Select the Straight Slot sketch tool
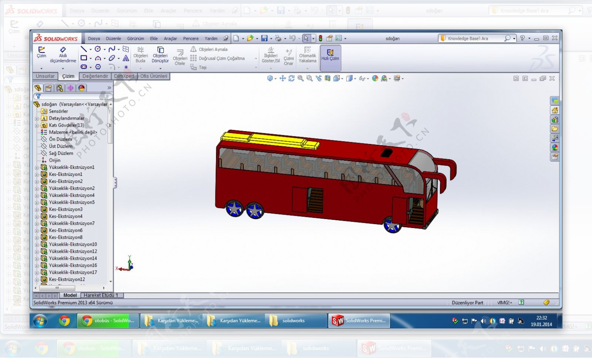 [84, 67]
